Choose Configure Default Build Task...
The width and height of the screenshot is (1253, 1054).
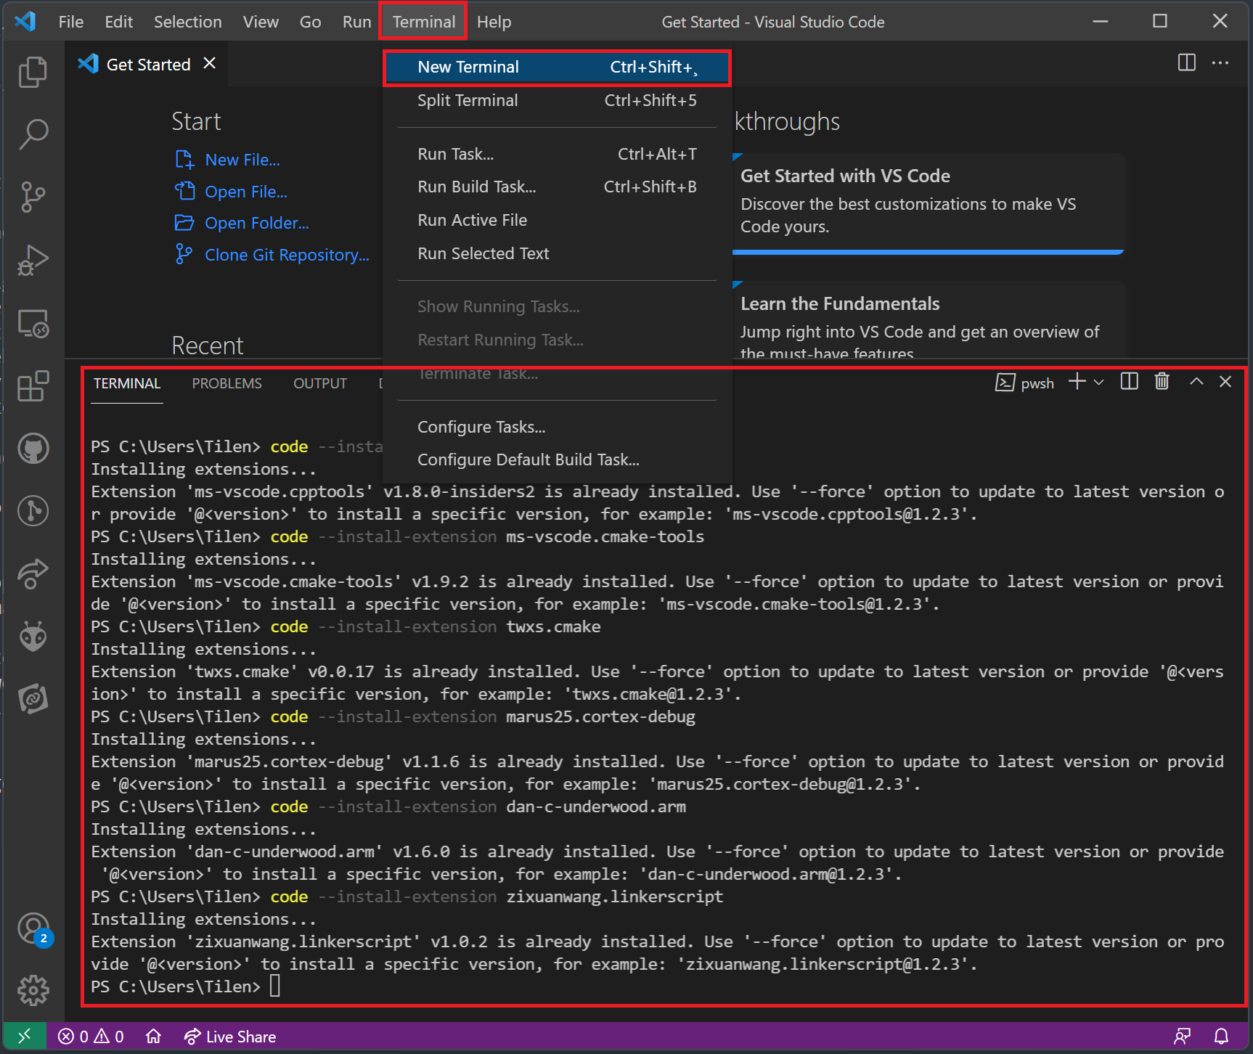point(557,460)
